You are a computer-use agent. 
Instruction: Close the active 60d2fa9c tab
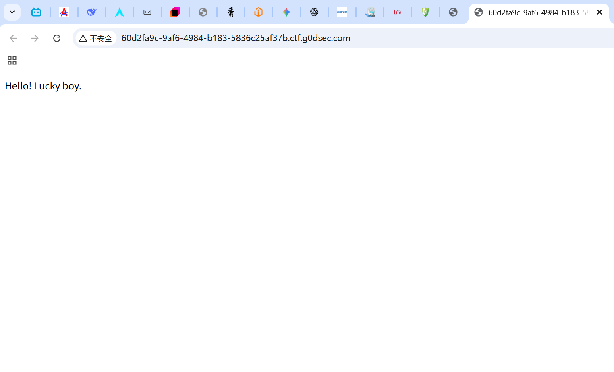pyautogui.click(x=599, y=12)
